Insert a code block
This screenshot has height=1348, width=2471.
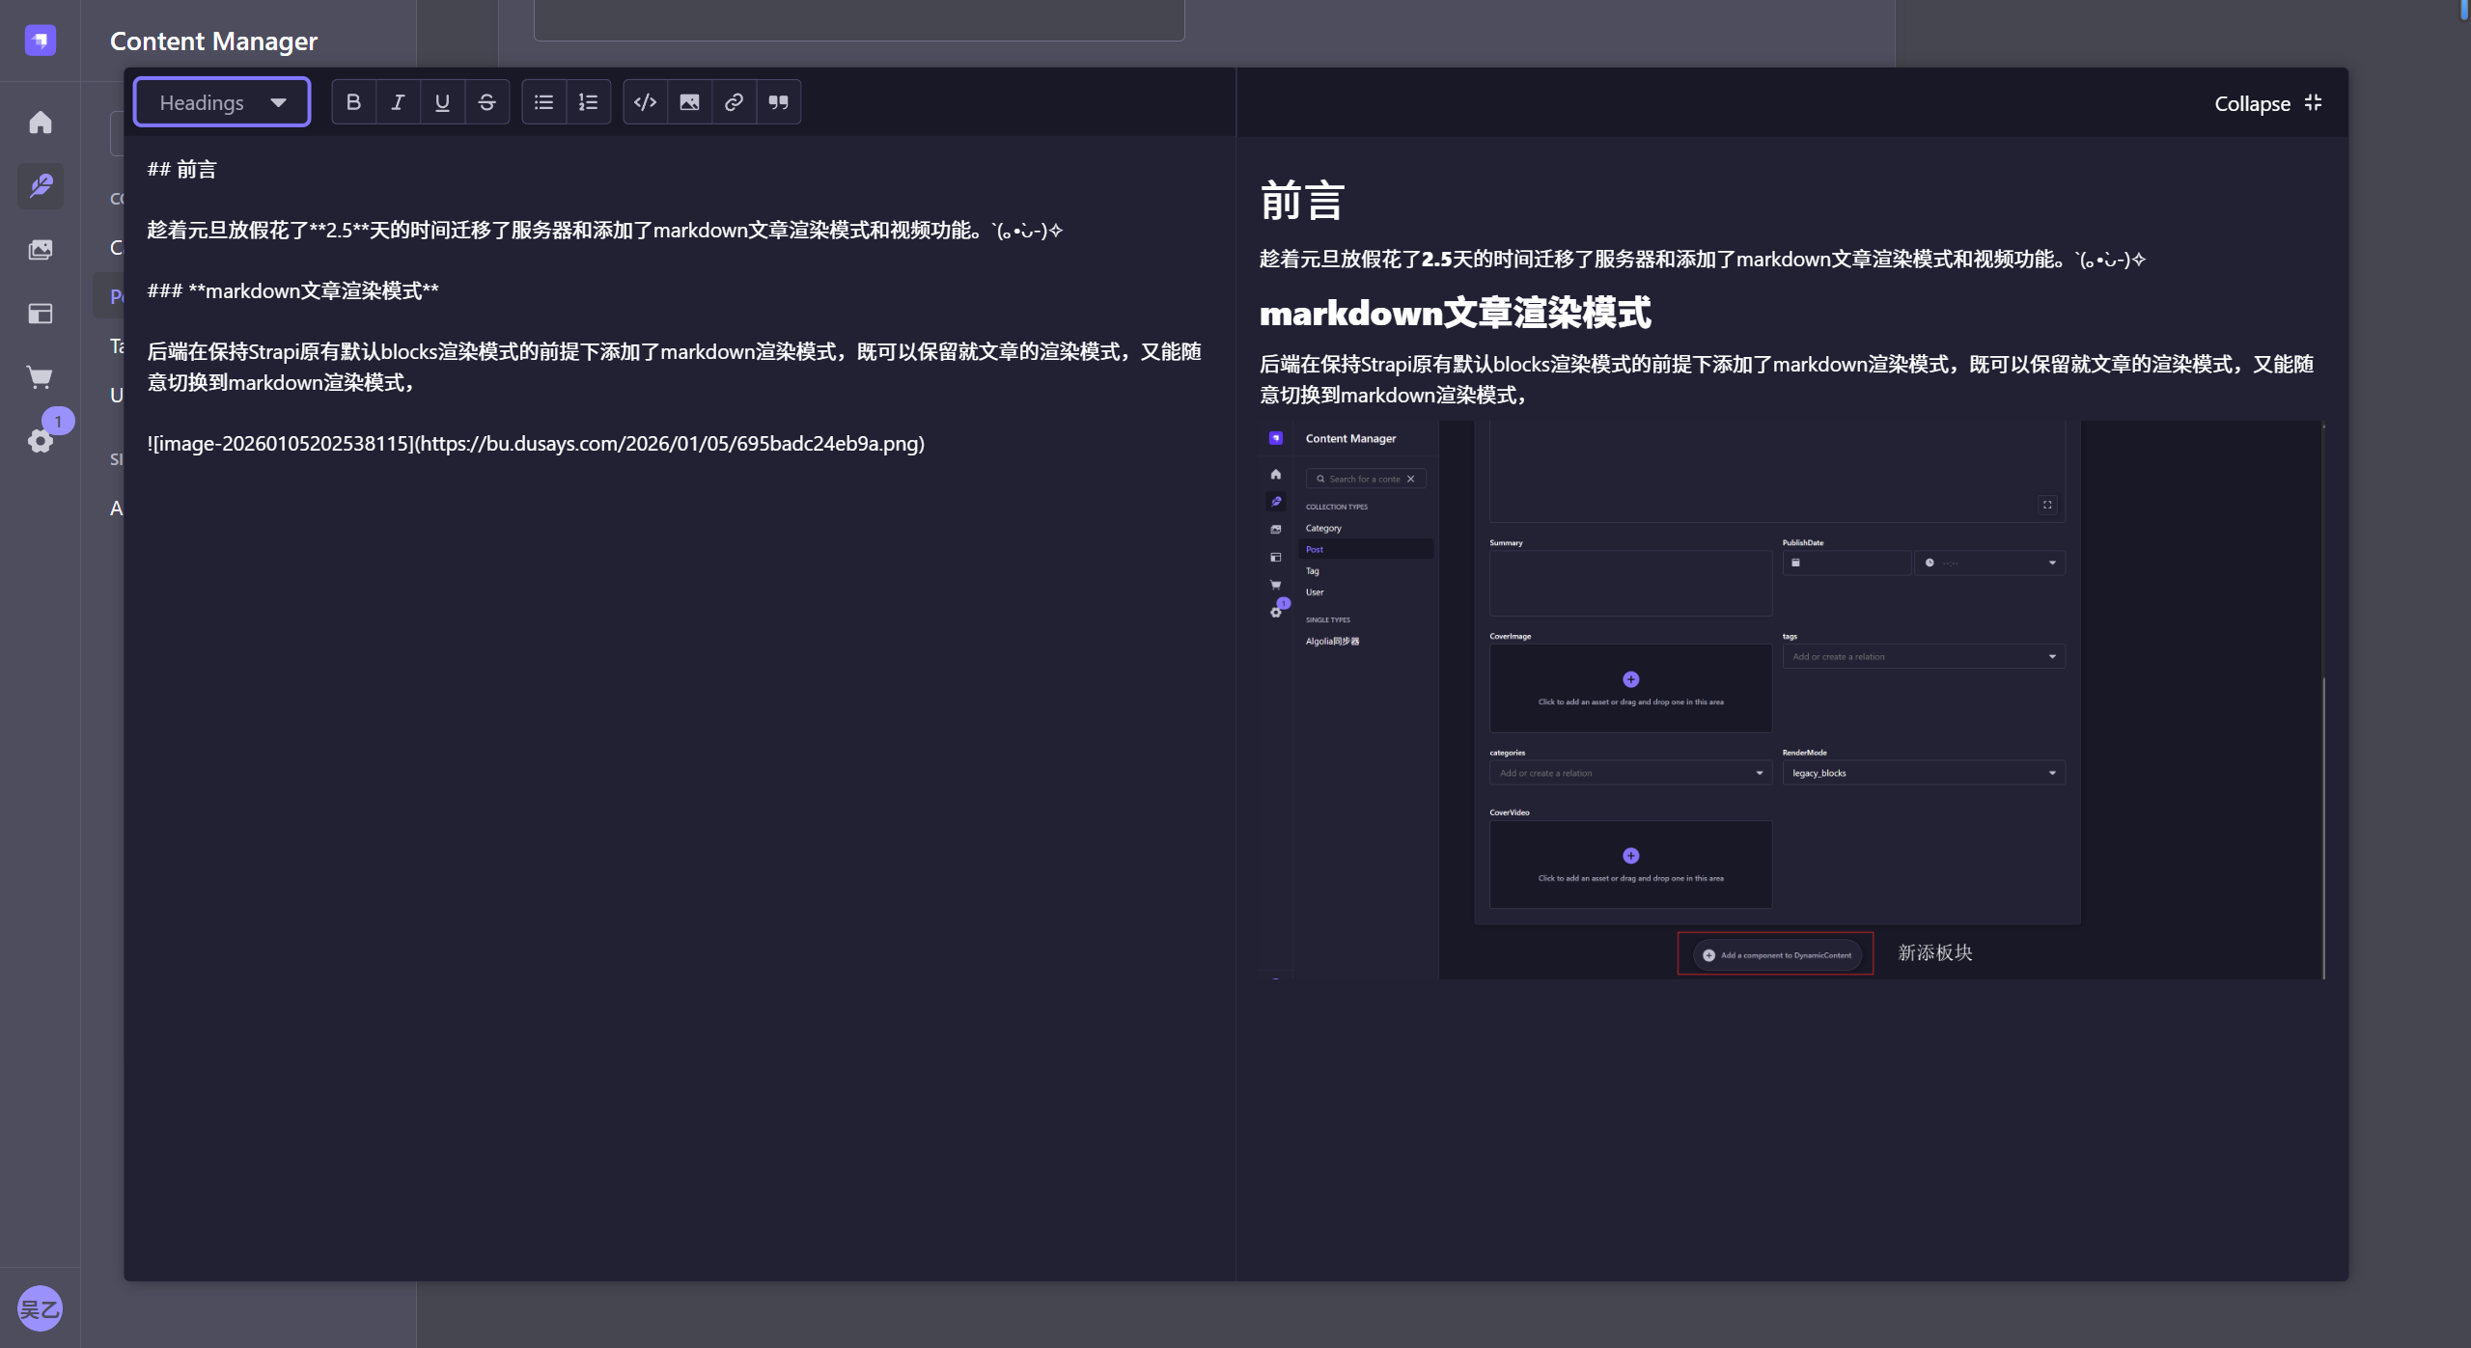(645, 102)
